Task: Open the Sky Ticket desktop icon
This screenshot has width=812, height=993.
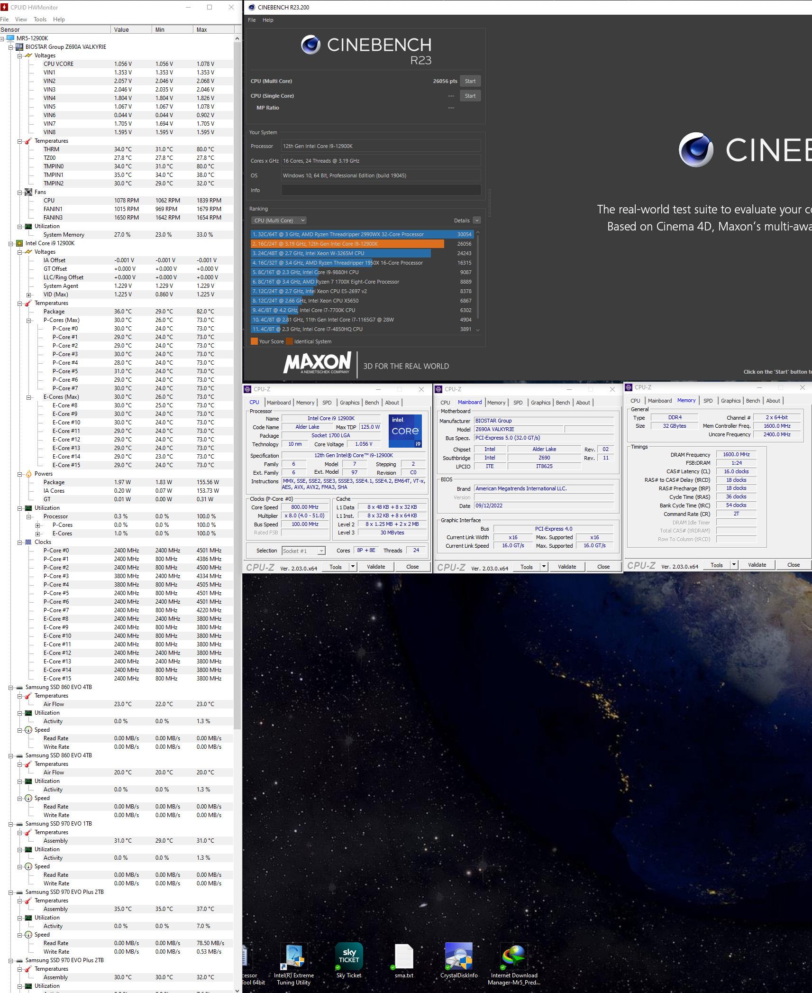Action: [349, 961]
